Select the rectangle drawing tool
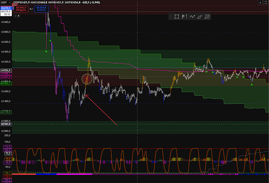269x183 pixels. pos(176,17)
